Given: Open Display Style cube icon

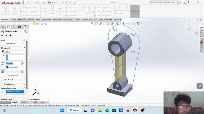Looking at the screenshot, I should [x=118, y=23].
